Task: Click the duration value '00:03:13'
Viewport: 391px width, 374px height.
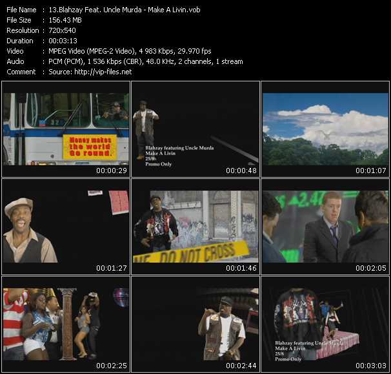Action: (63, 41)
